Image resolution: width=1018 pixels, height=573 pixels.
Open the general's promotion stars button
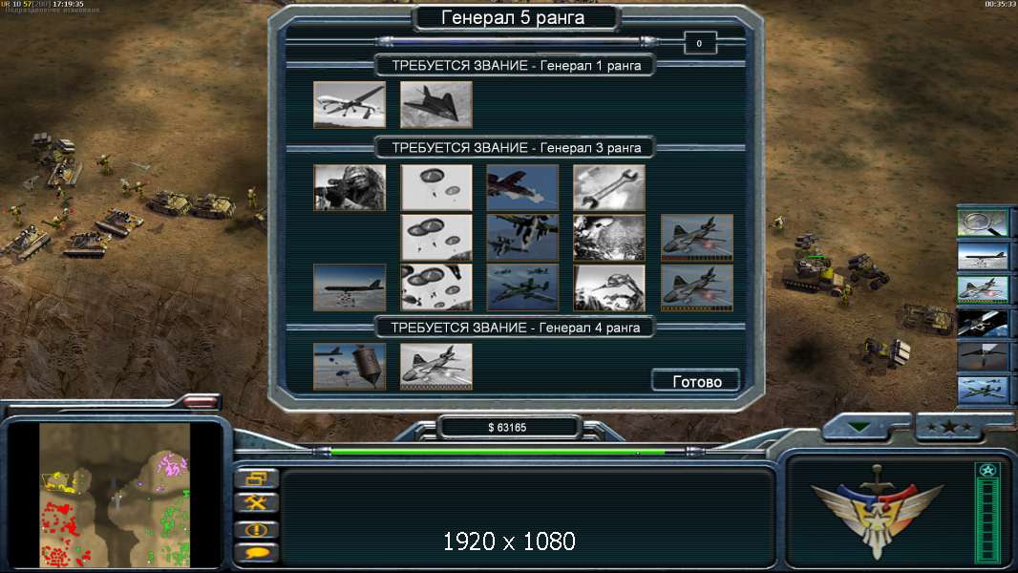pyautogui.click(x=948, y=427)
